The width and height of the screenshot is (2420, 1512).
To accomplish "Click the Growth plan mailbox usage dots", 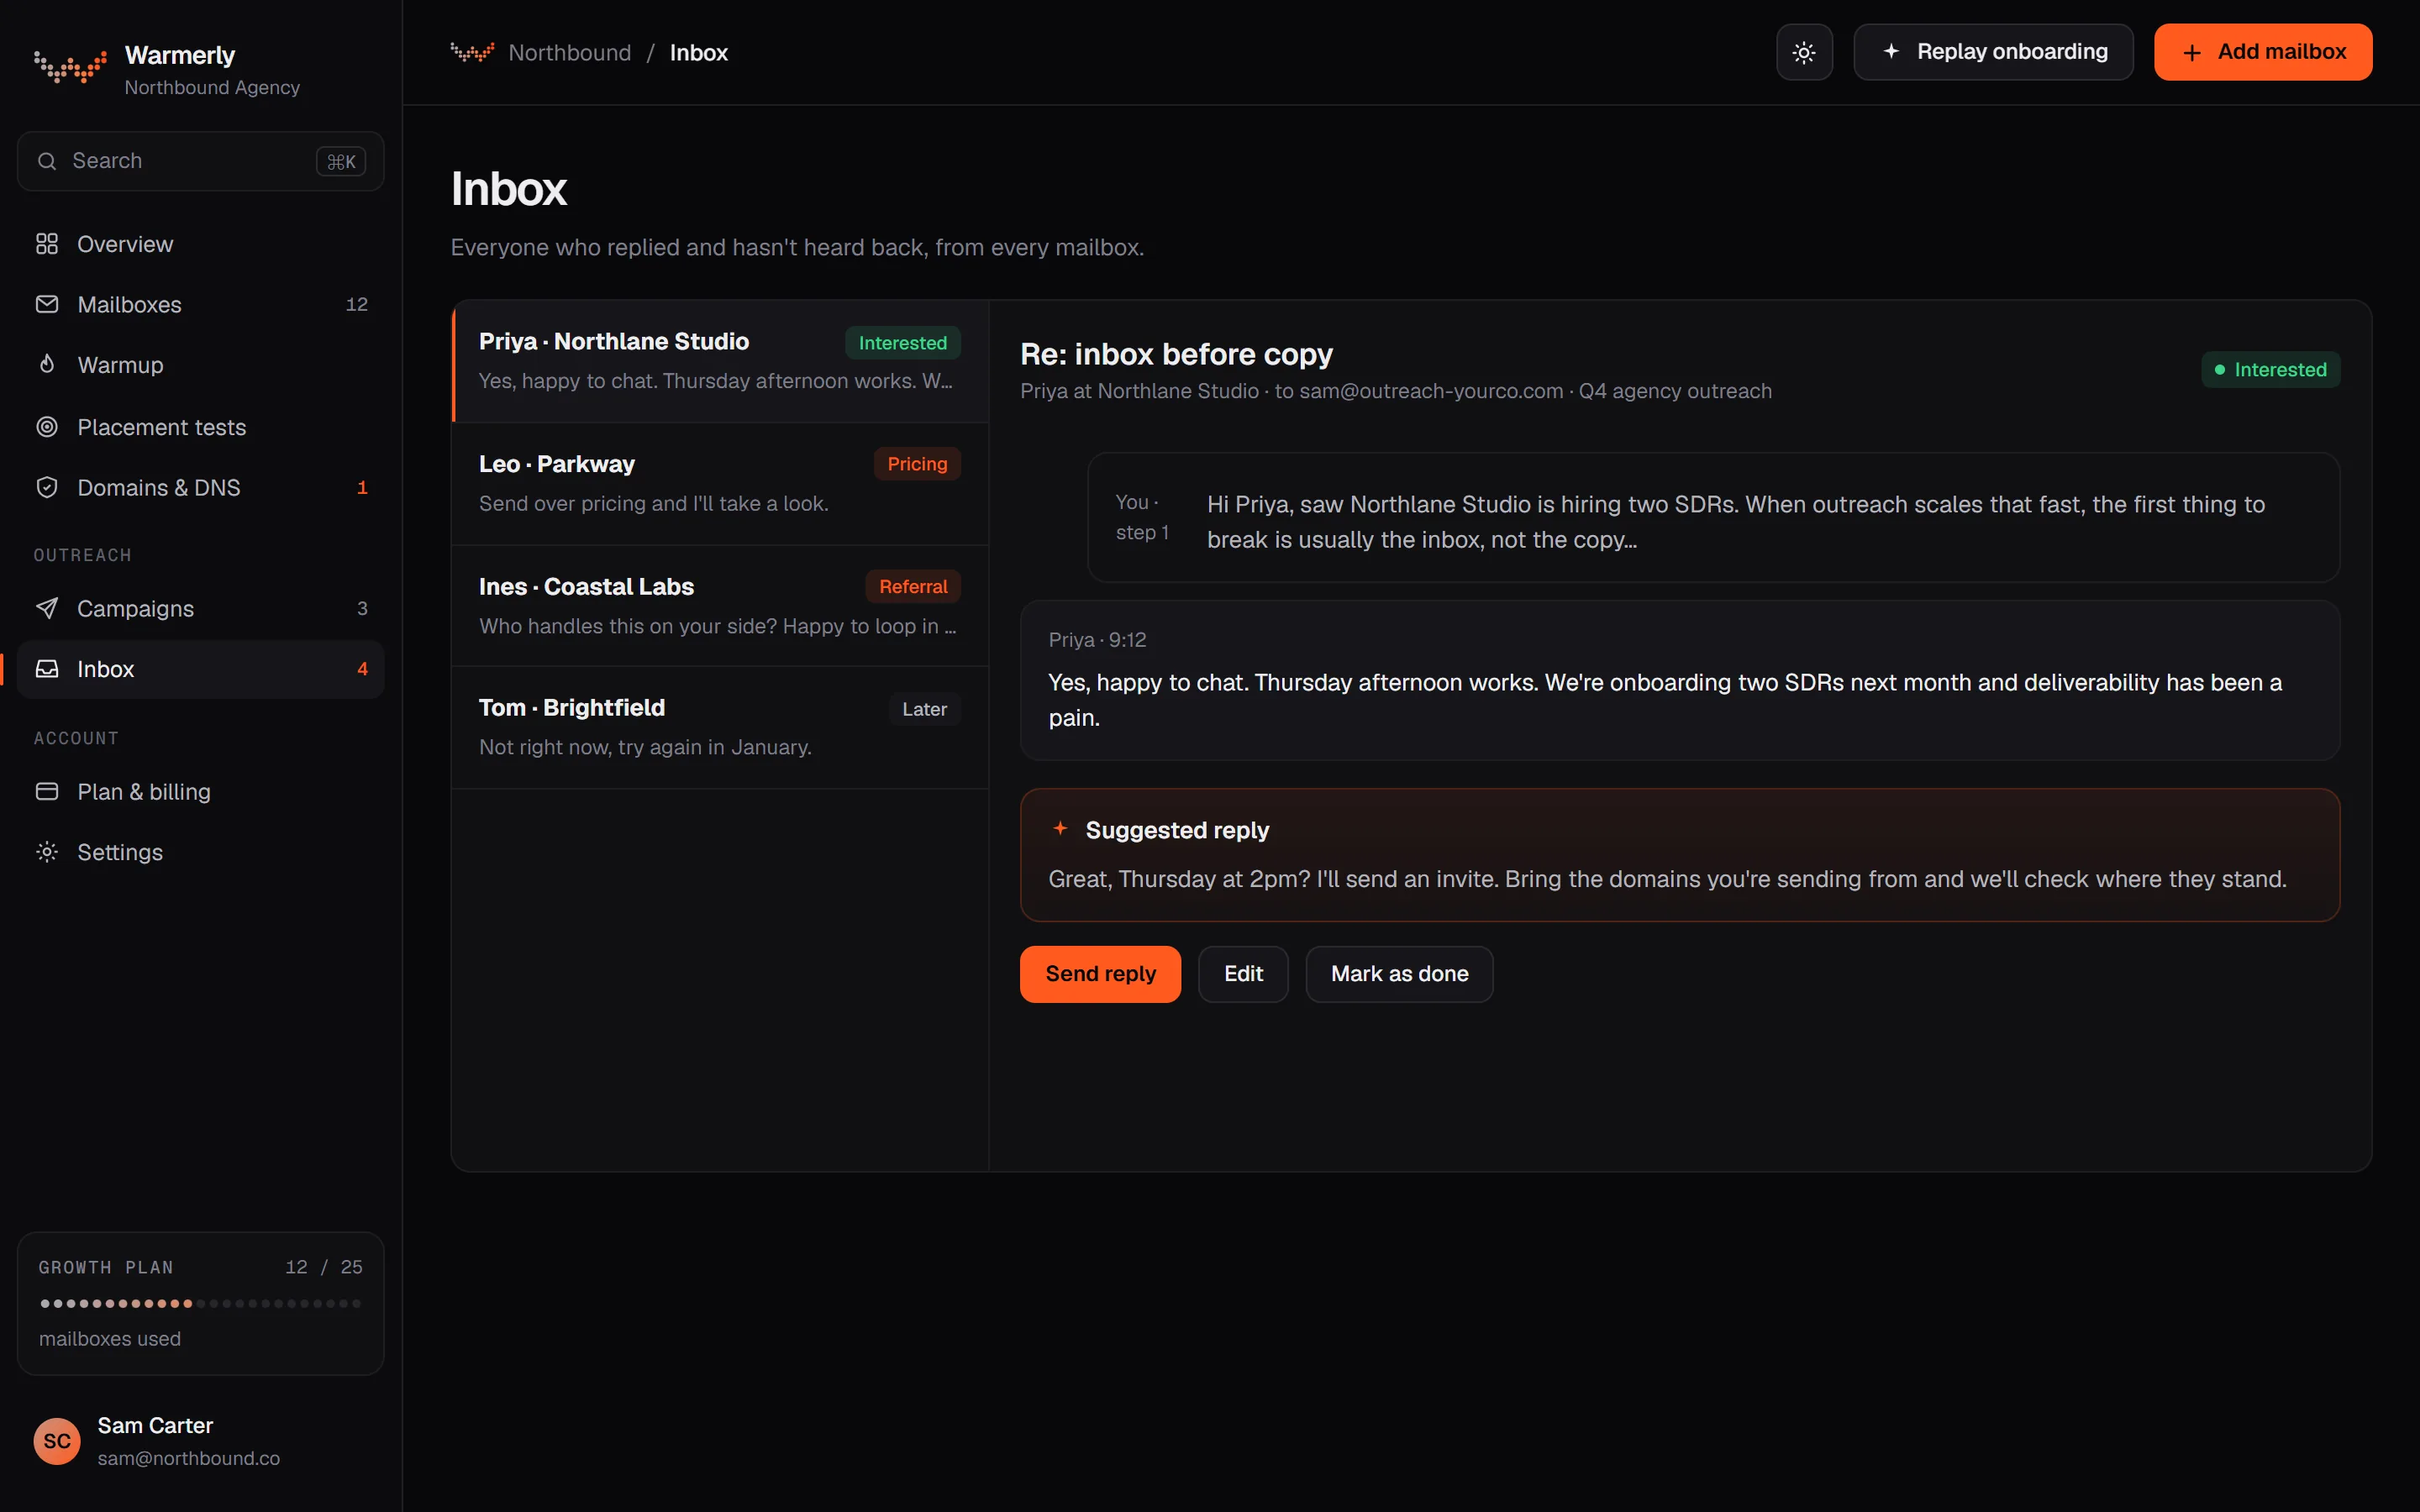I will point(200,1303).
